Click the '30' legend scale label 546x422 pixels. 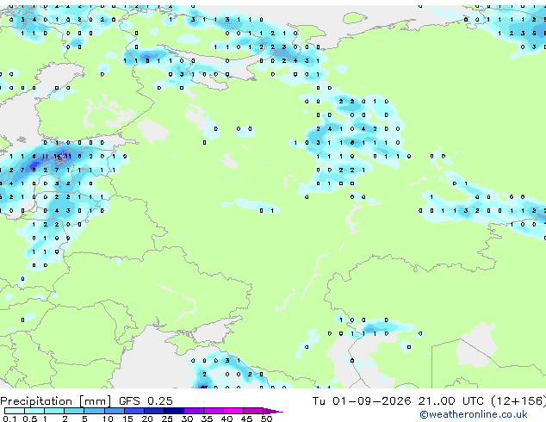188,419
